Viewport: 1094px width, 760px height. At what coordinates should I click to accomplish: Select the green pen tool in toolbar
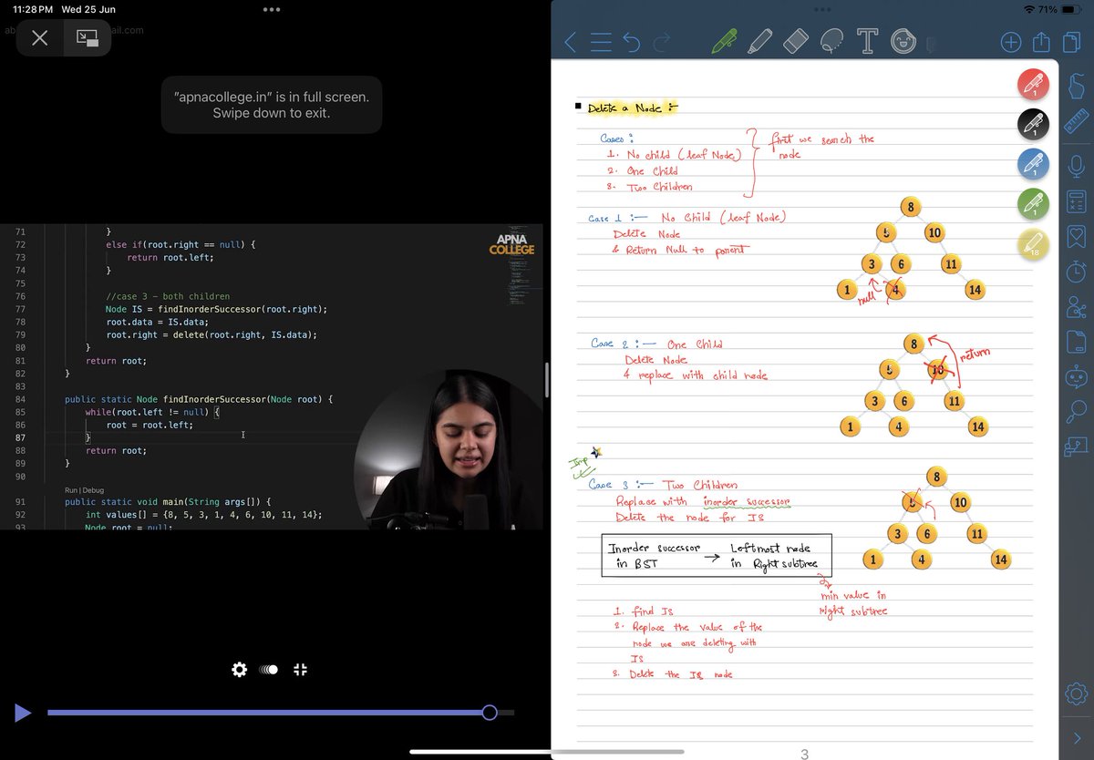724,41
